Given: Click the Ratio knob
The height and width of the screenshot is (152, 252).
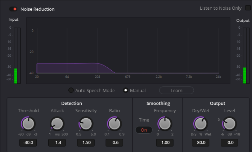Looking at the screenshot, I should click(x=114, y=124).
